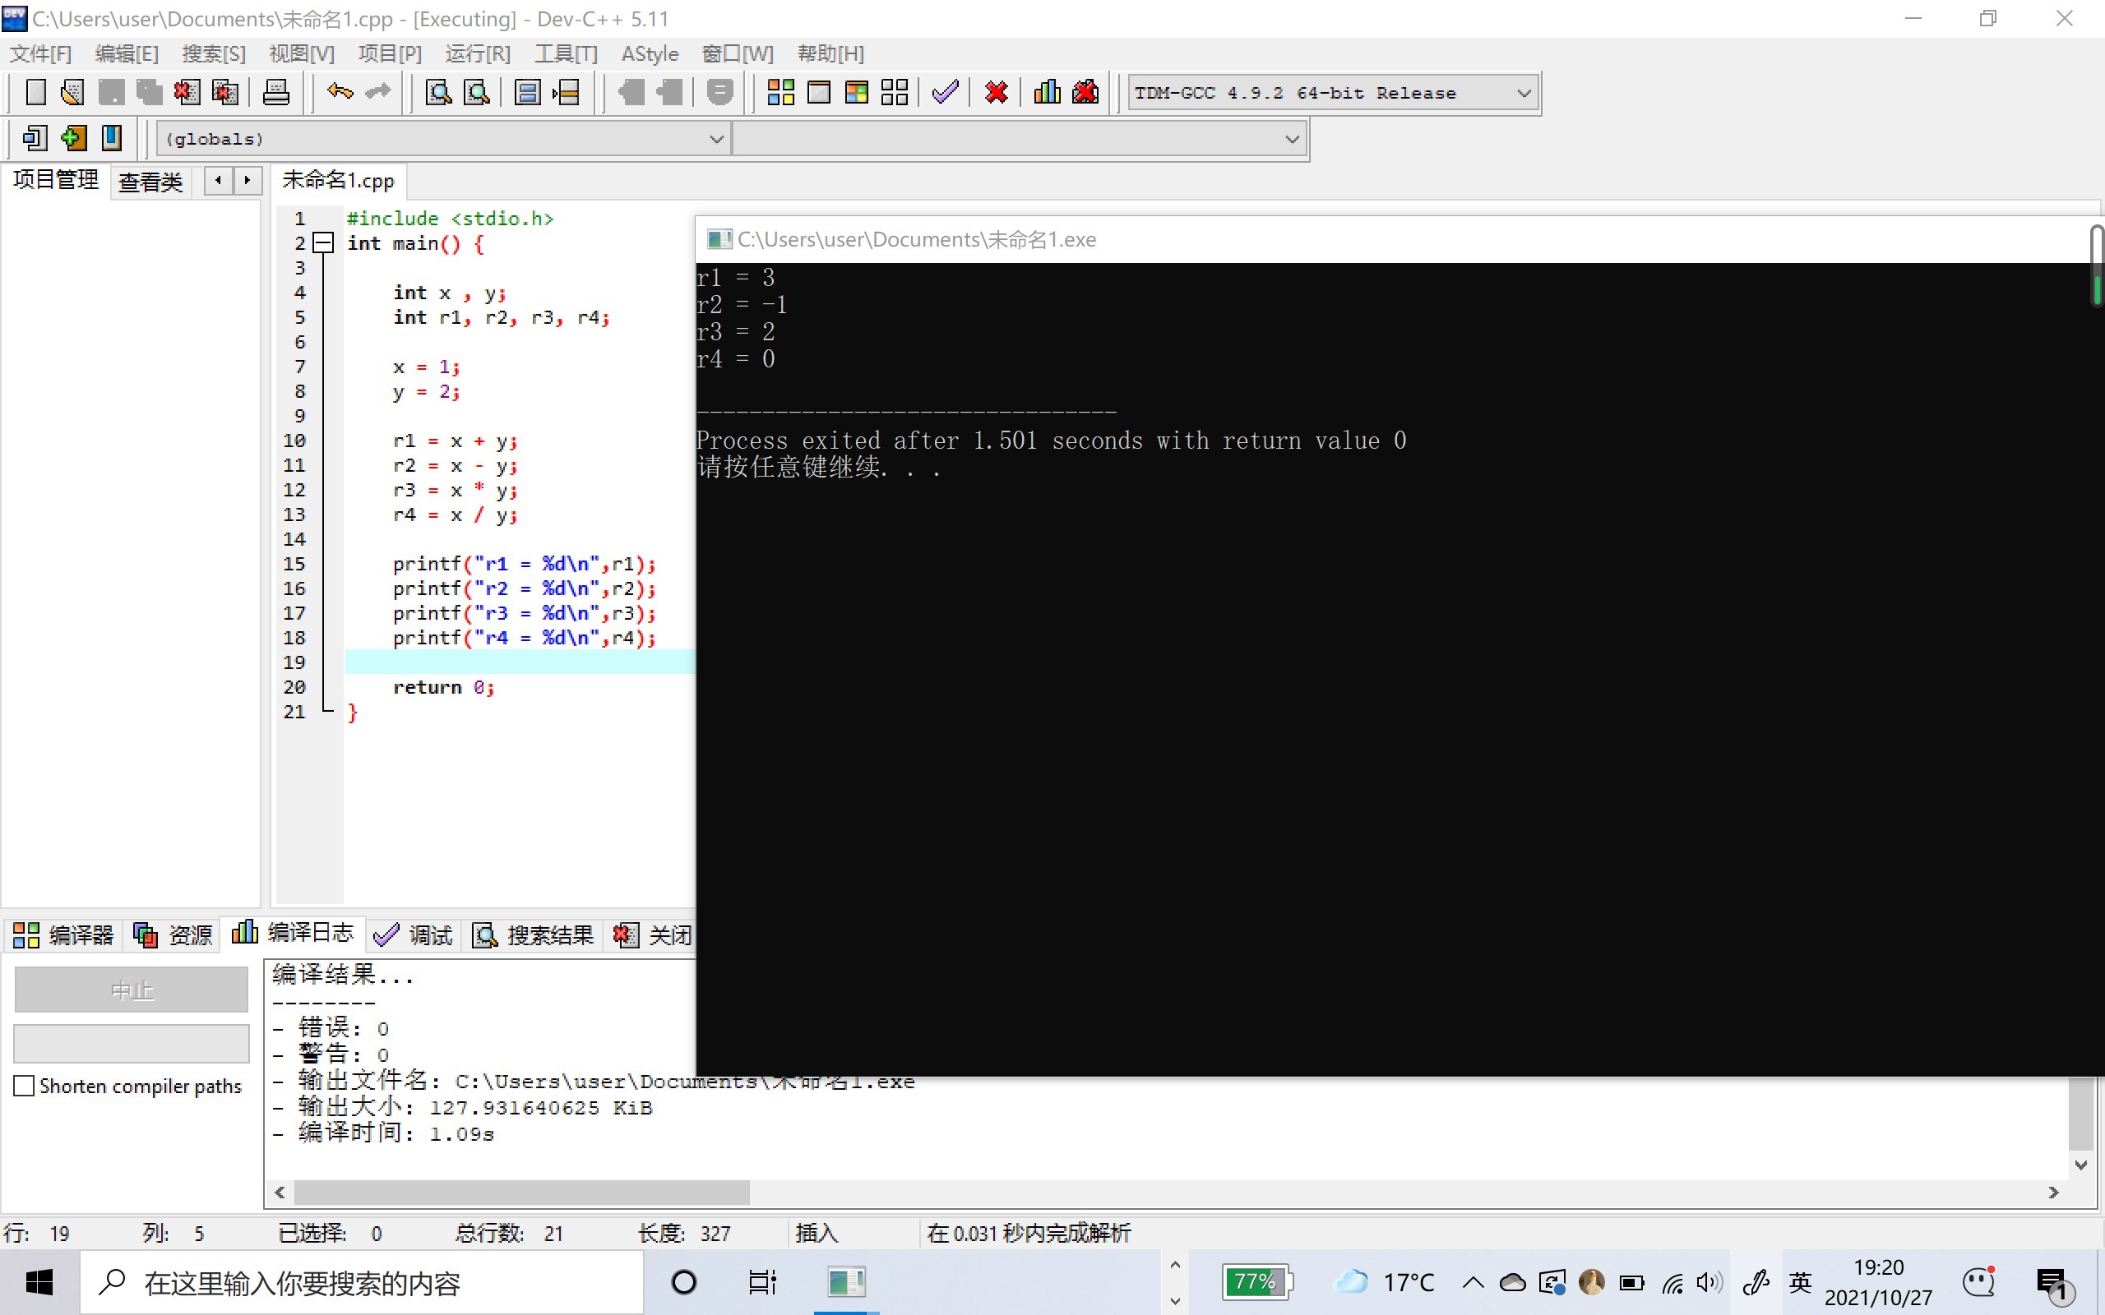Click the 关闭 button in bottom panel
The height and width of the screenshot is (1315, 2105).
(653, 935)
